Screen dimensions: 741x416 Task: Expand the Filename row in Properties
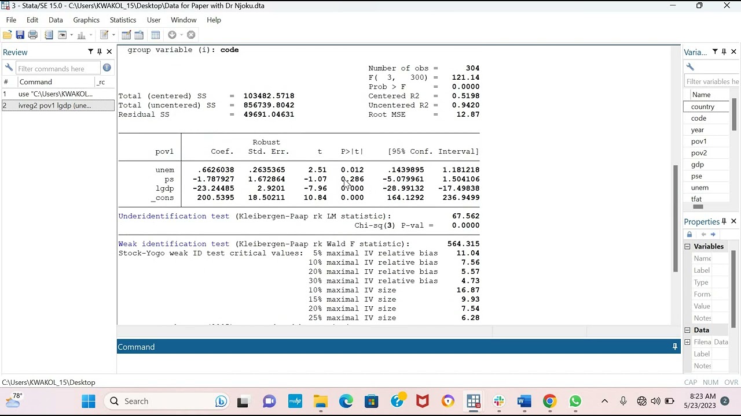click(688, 342)
